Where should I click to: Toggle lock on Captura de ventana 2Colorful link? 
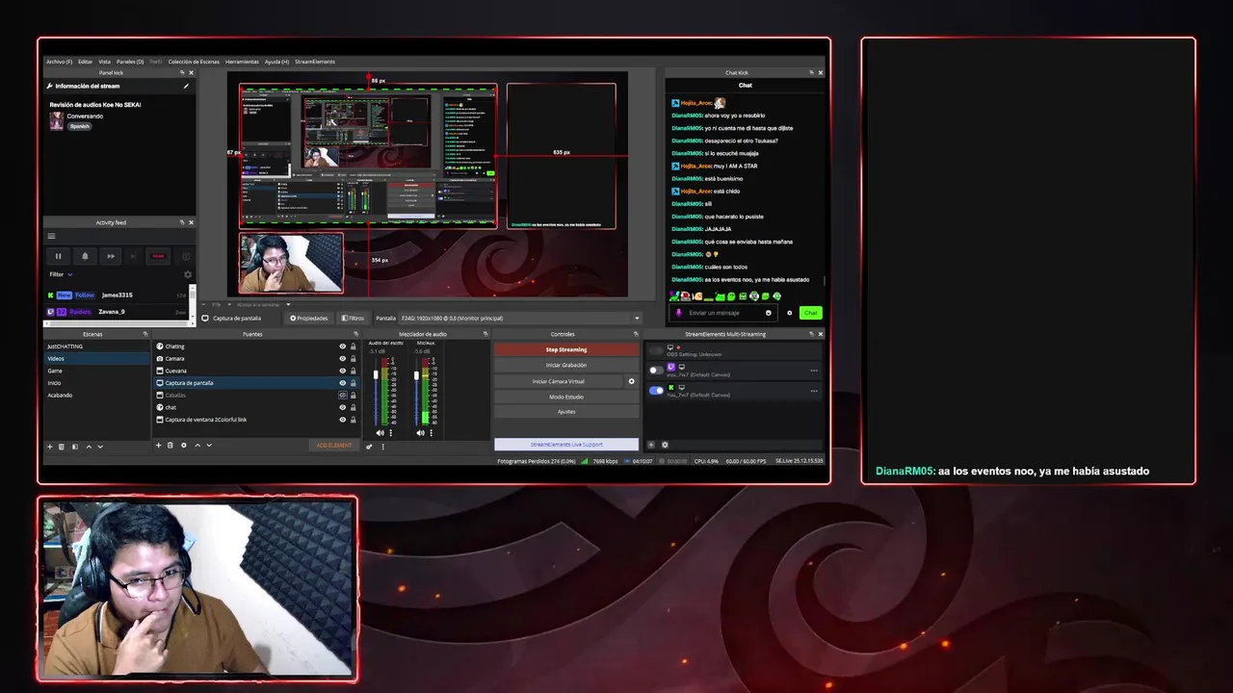coord(353,420)
